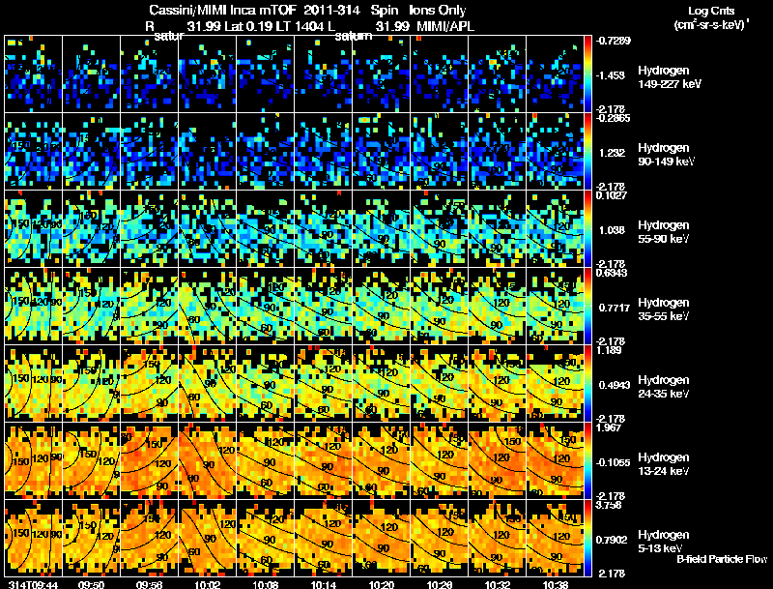Click the 'Log Cnts' colorbar heading
Image resolution: width=773 pixels, height=589 pixels.
click(711, 11)
